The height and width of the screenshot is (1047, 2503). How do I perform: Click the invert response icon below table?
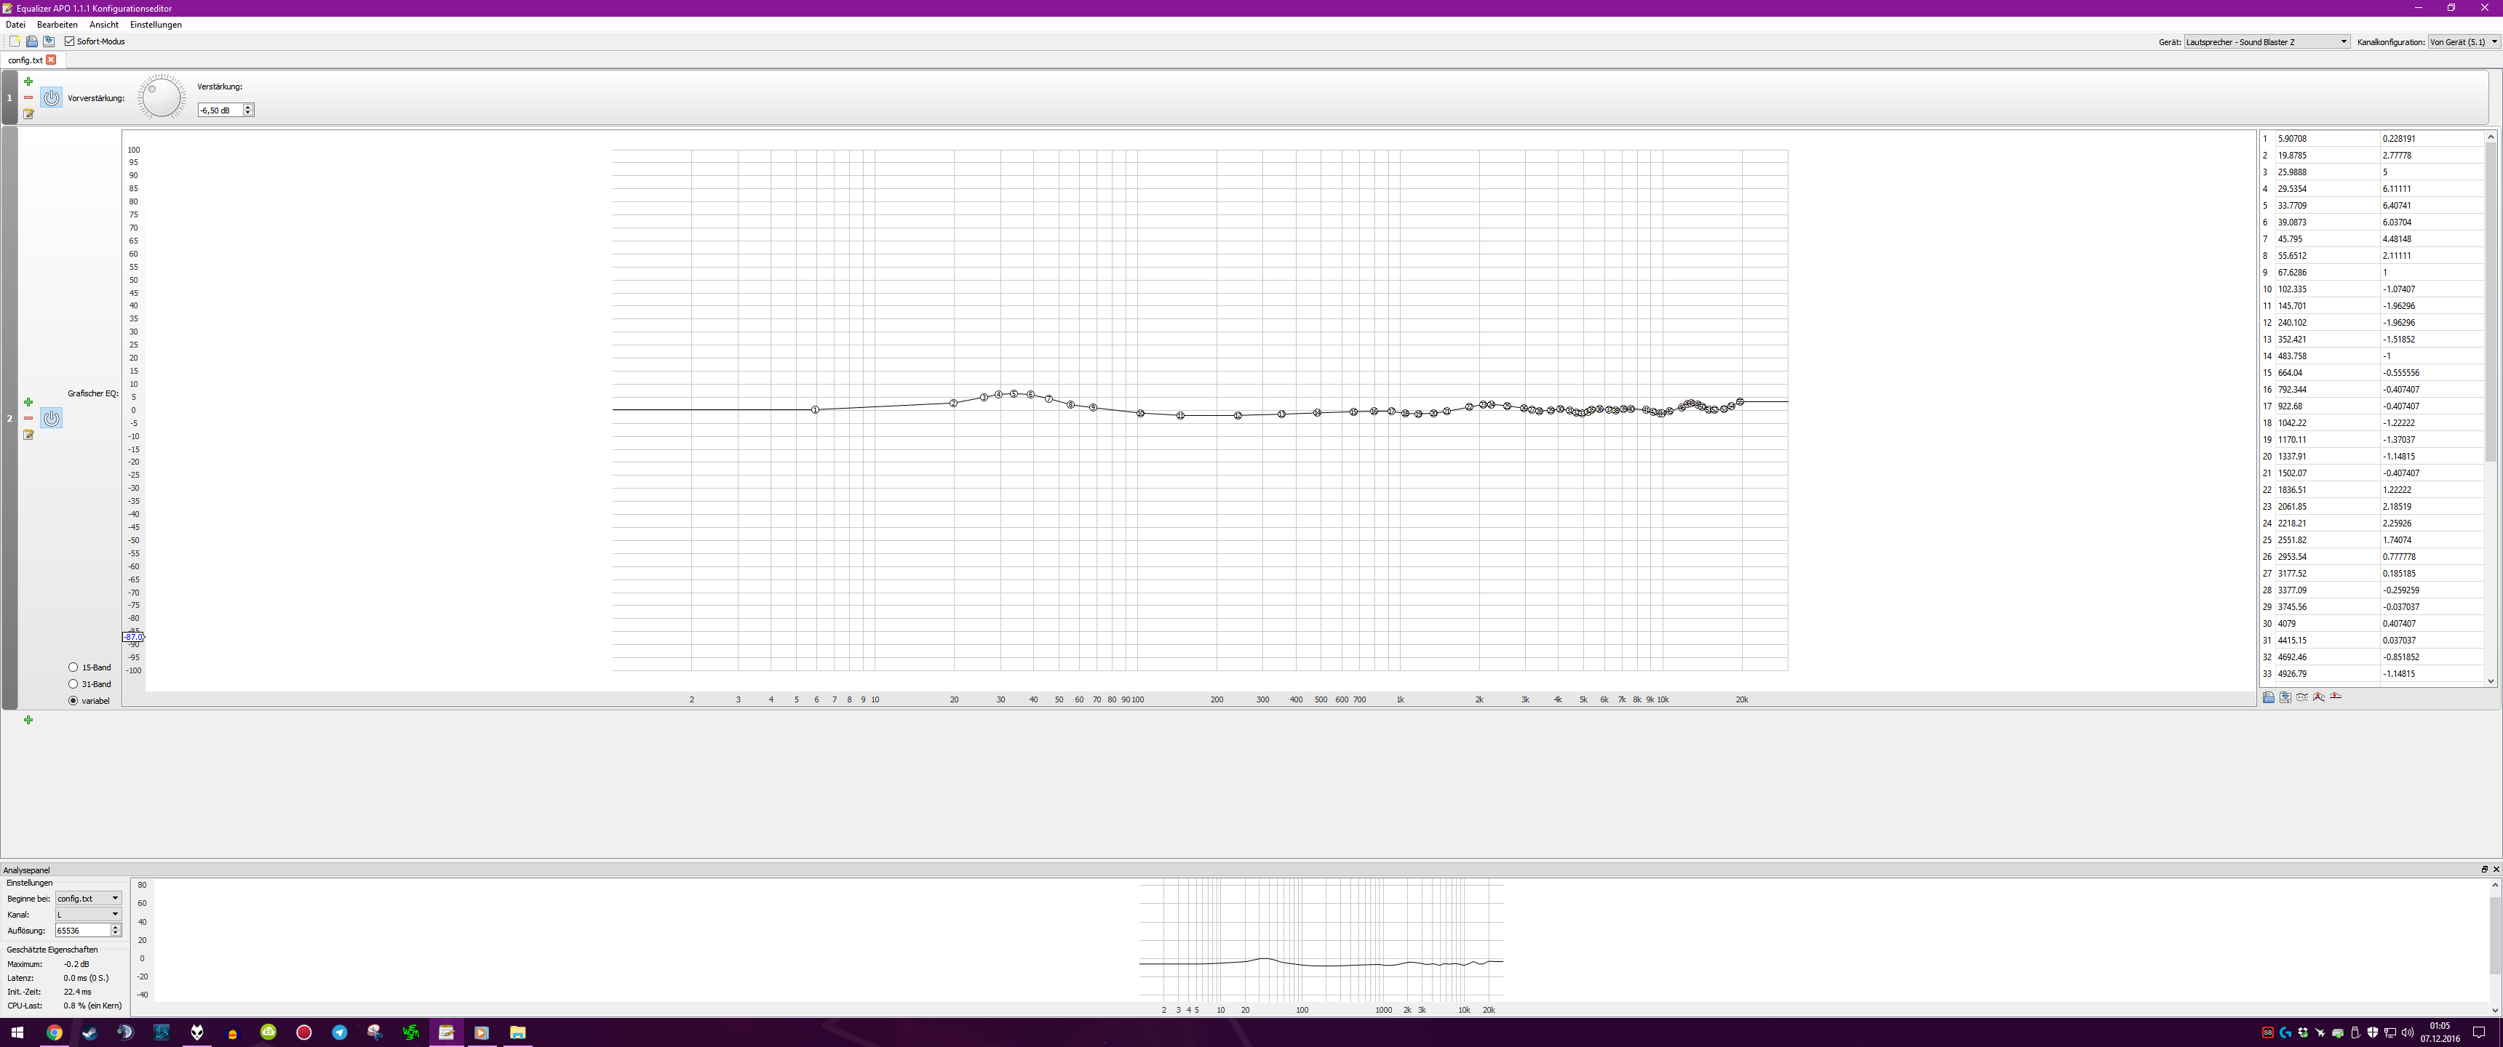pyautogui.click(x=2302, y=697)
